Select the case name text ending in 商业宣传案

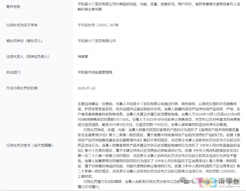[x=159, y=6]
